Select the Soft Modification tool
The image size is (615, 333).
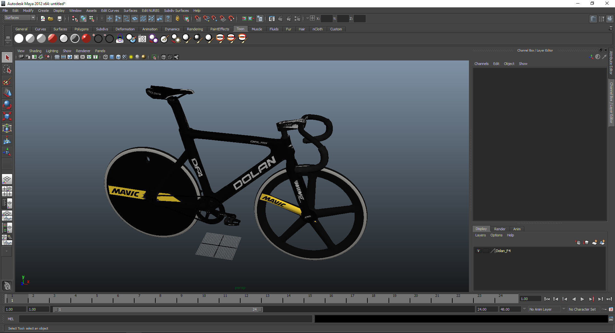(7, 140)
